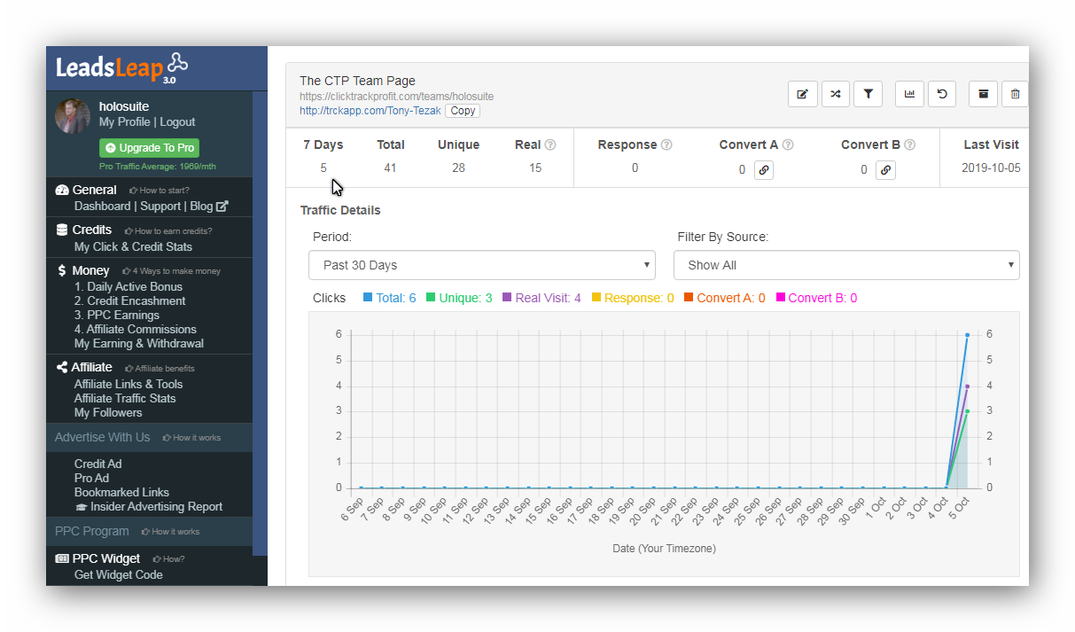The width and height of the screenshot is (1075, 632).
Task: Click help icon next to Response
Action: (x=666, y=144)
